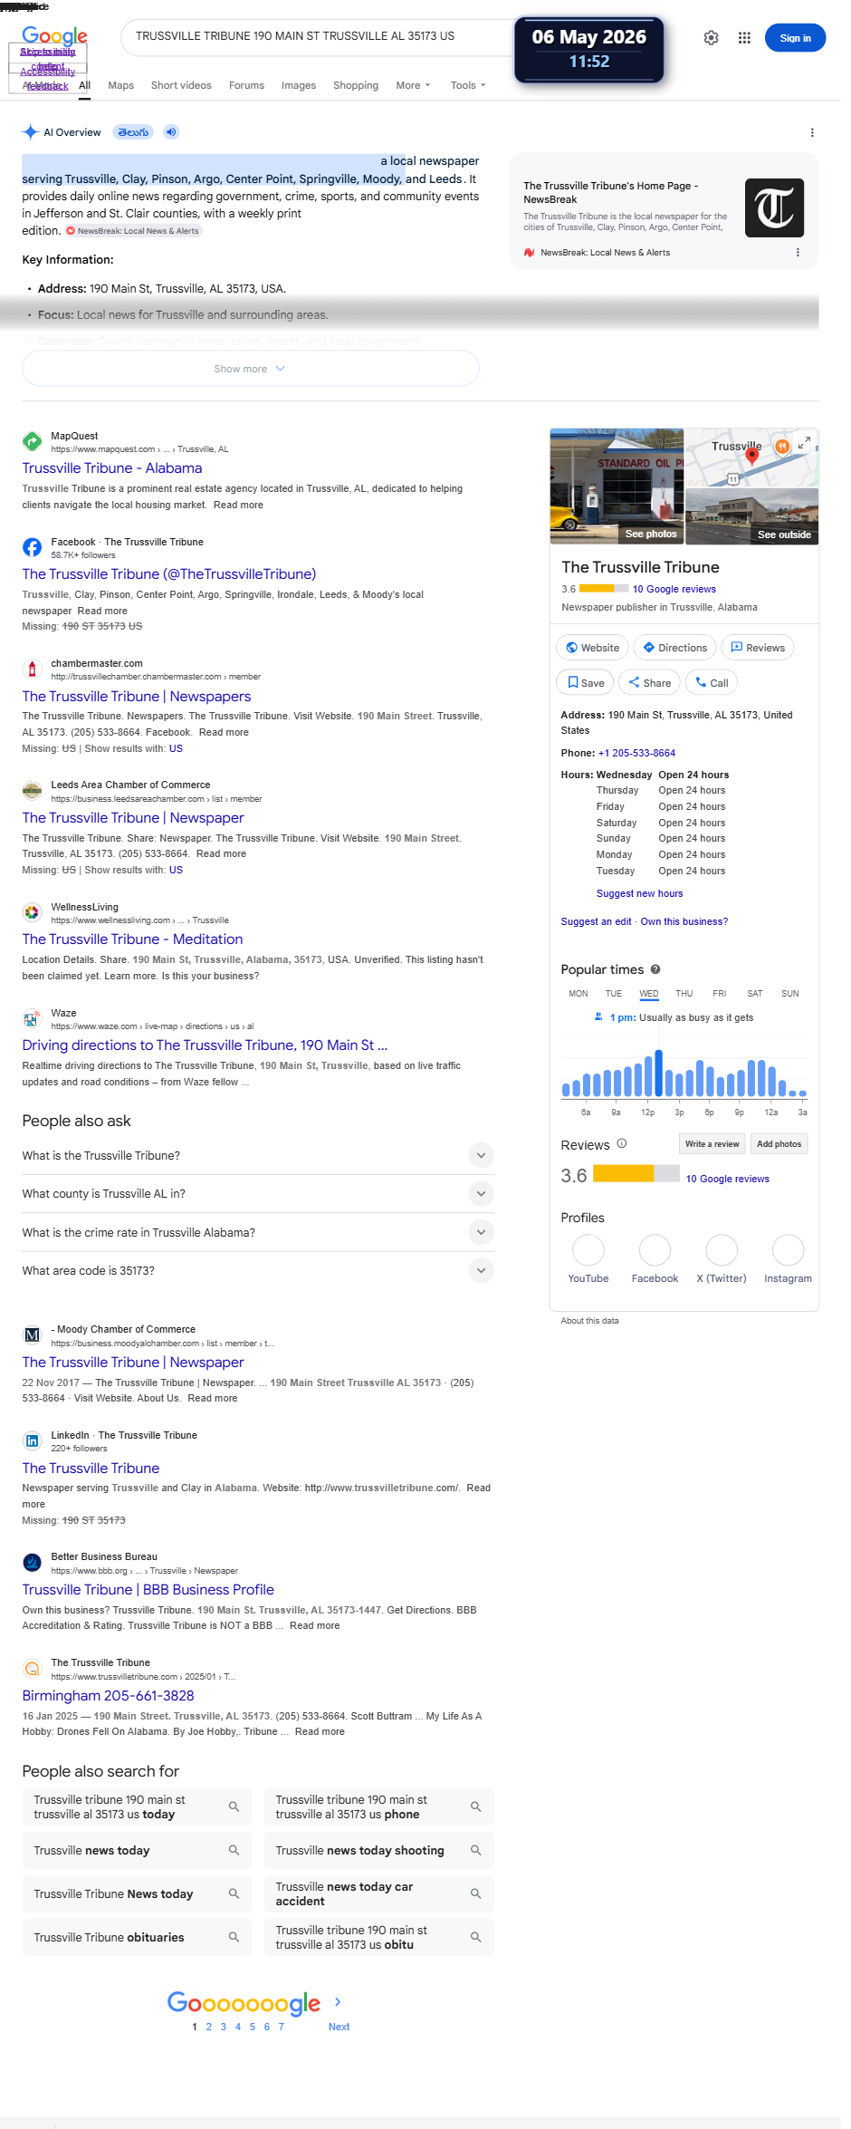The width and height of the screenshot is (851, 2129).
Task: Open NewsBreak card three-dot menu
Action: click(798, 253)
